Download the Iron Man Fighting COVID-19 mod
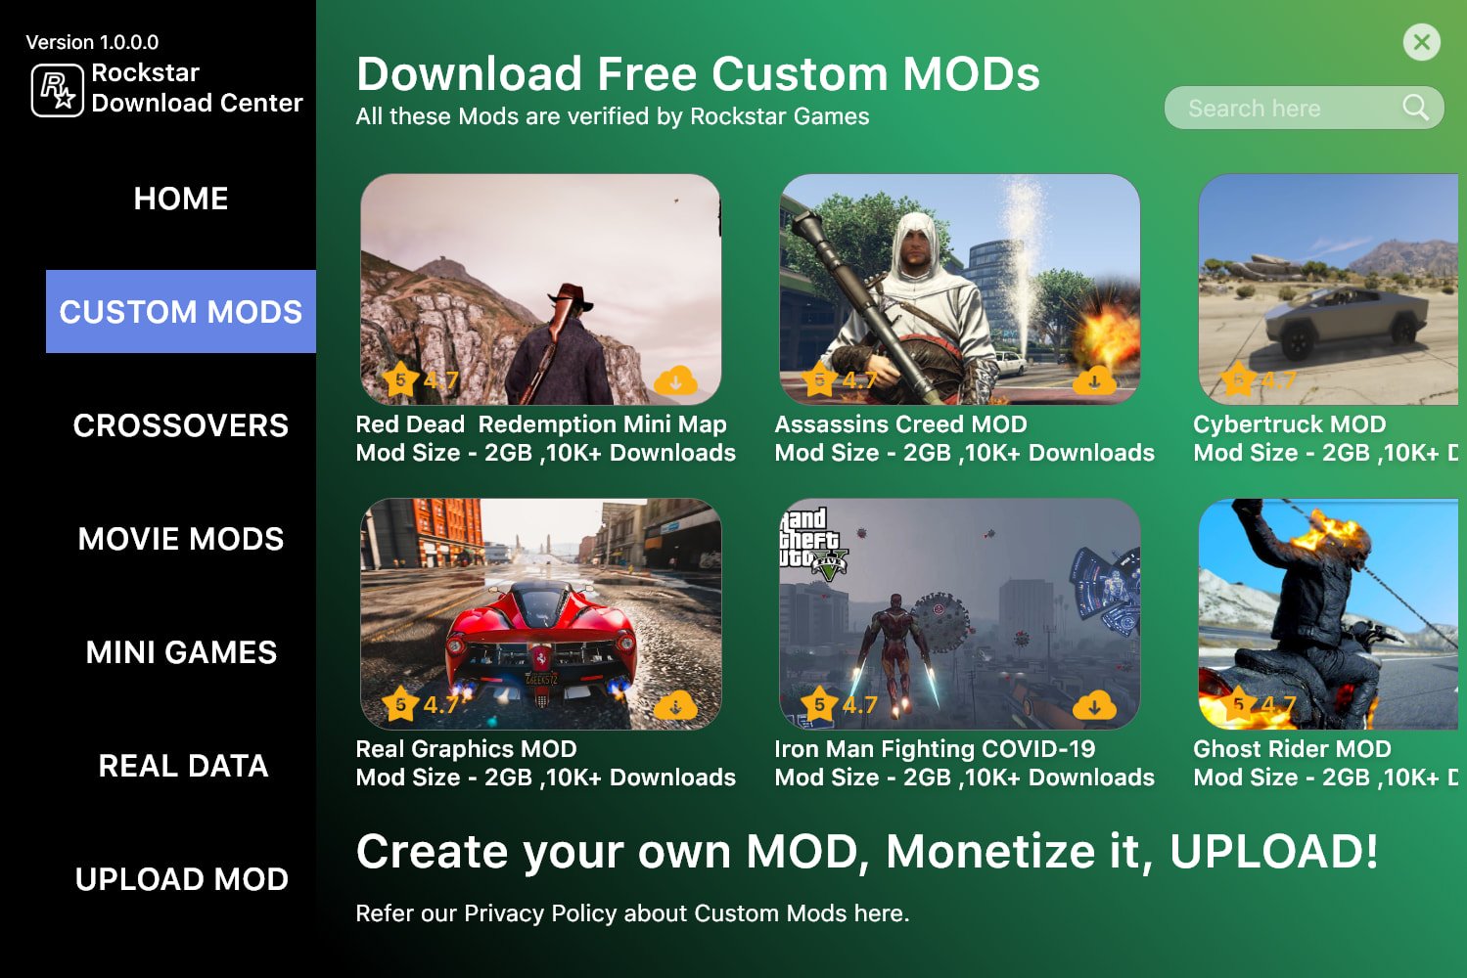This screenshot has width=1467, height=978. (x=1094, y=704)
